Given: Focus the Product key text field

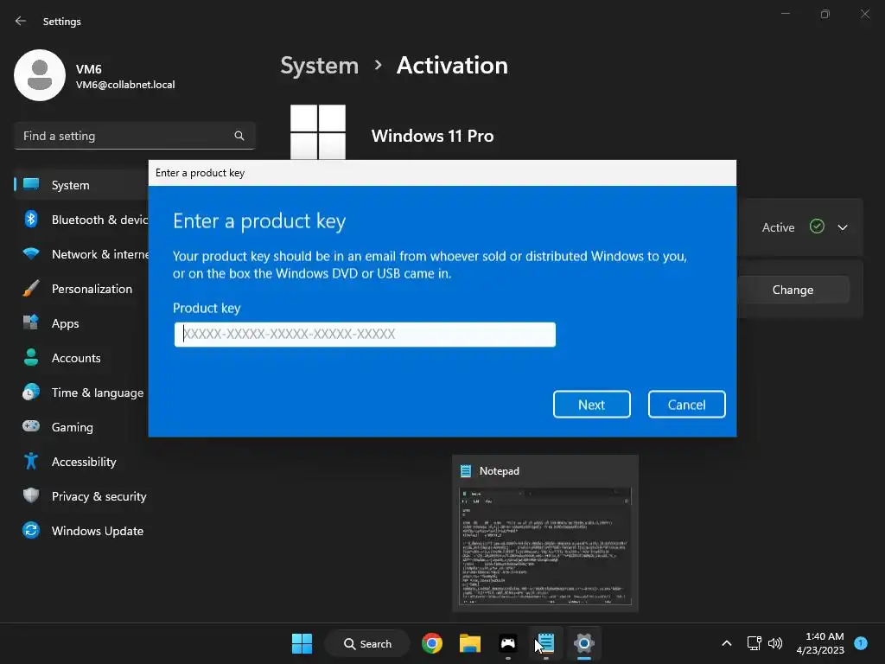Looking at the screenshot, I should (x=365, y=335).
